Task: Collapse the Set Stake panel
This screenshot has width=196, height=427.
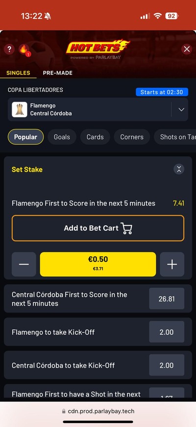Action: (x=179, y=169)
